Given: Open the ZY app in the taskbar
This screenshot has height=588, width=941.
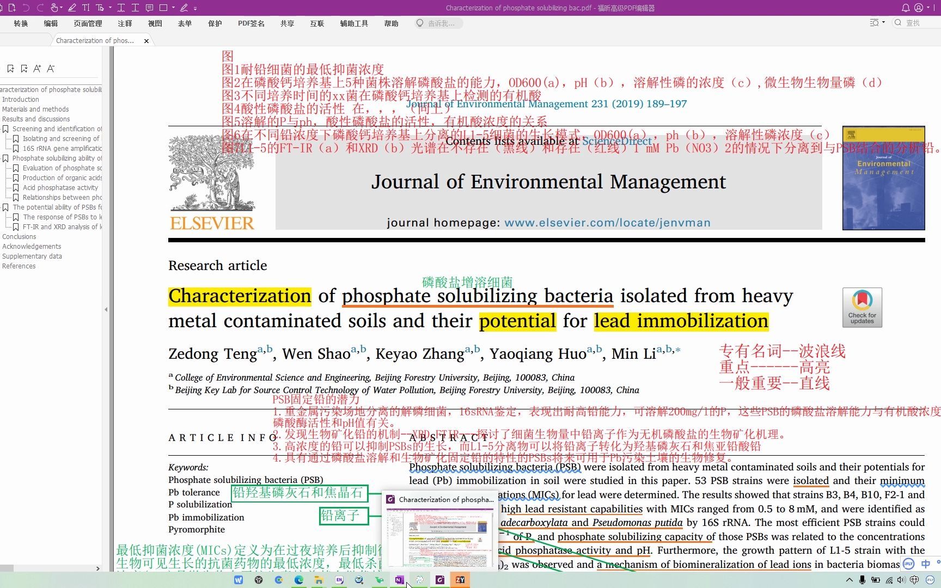Looking at the screenshot, I should point(460,580).
